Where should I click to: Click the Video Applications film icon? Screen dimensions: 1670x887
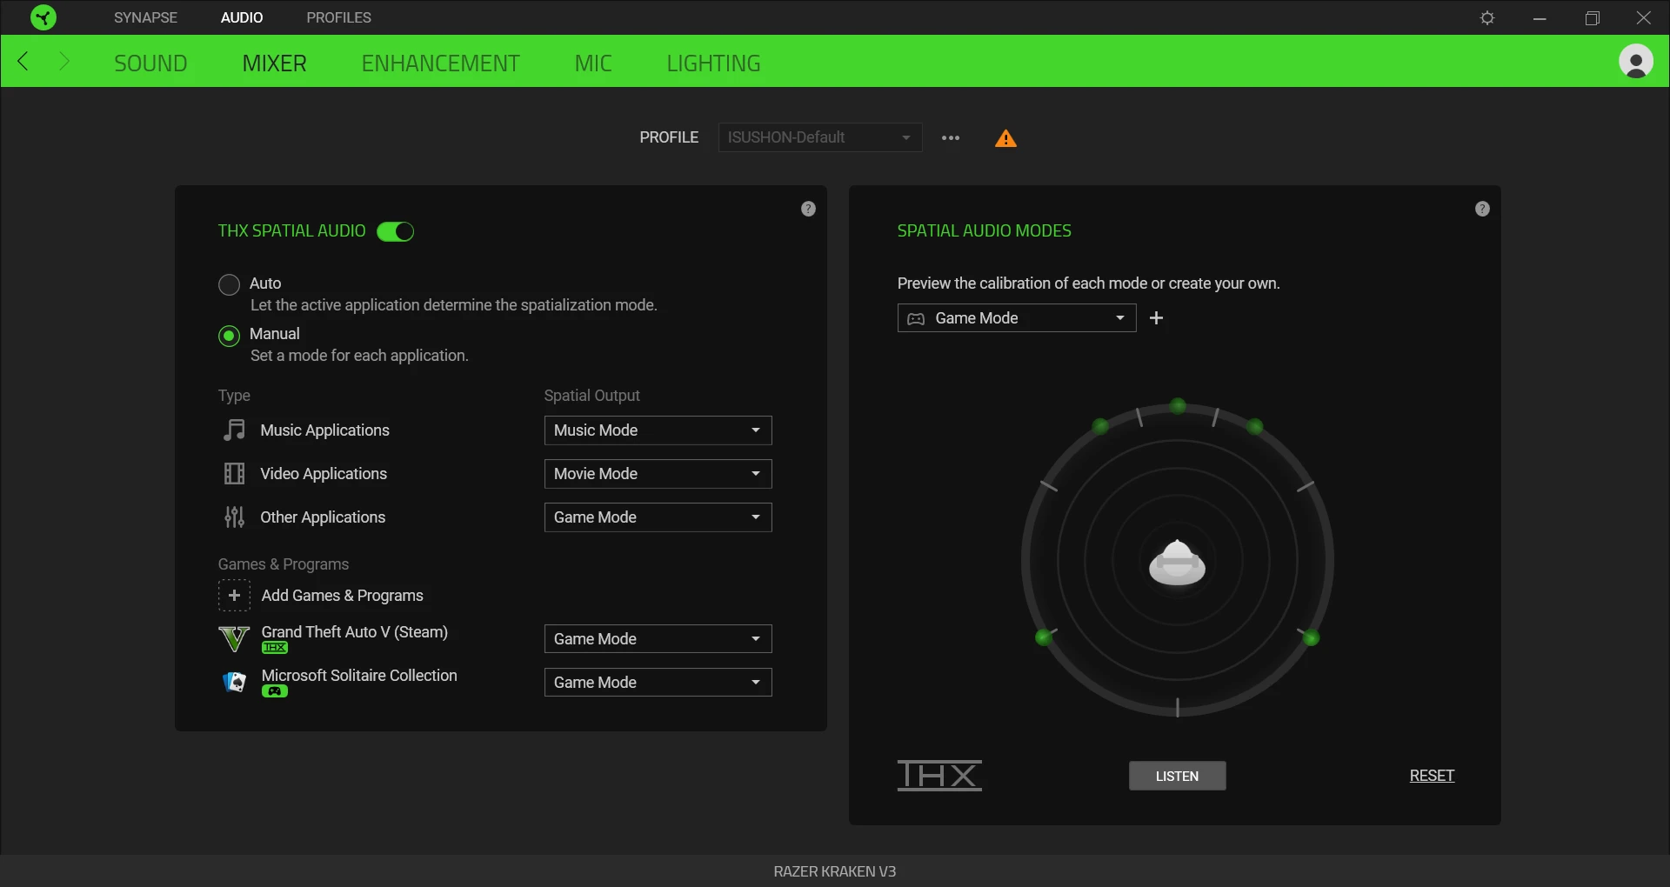[x=234, y=474]
